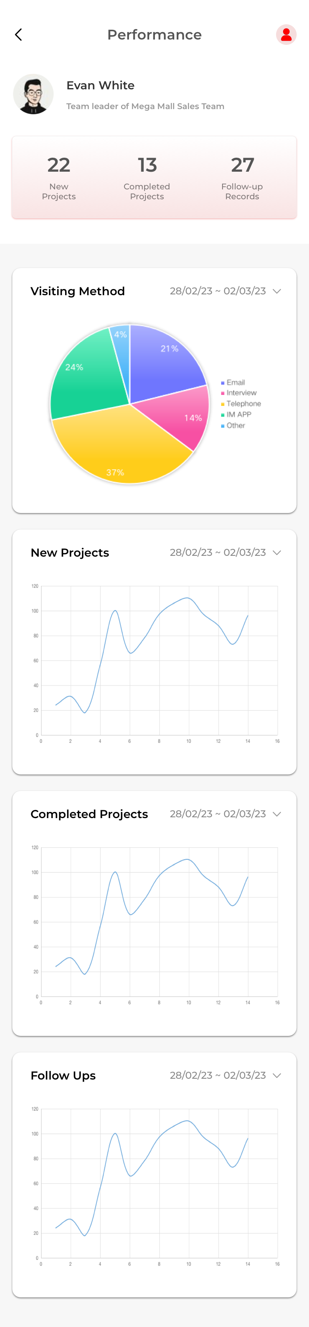309x1327 pixels.
Task: Click the Interview legend color square
Action: [223, 393]
